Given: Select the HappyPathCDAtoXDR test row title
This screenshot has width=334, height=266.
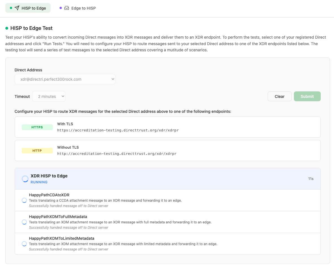Looking at the screenshot, I should click(x=49, y=195).
